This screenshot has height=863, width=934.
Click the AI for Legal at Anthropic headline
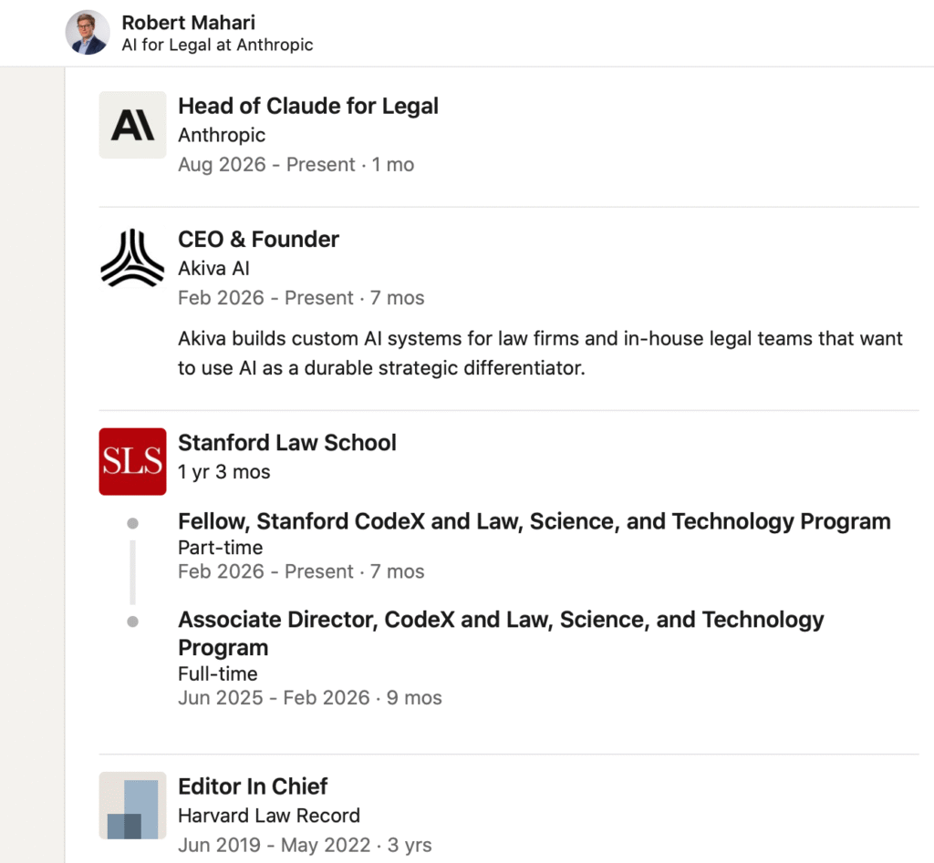pos(217,45)
